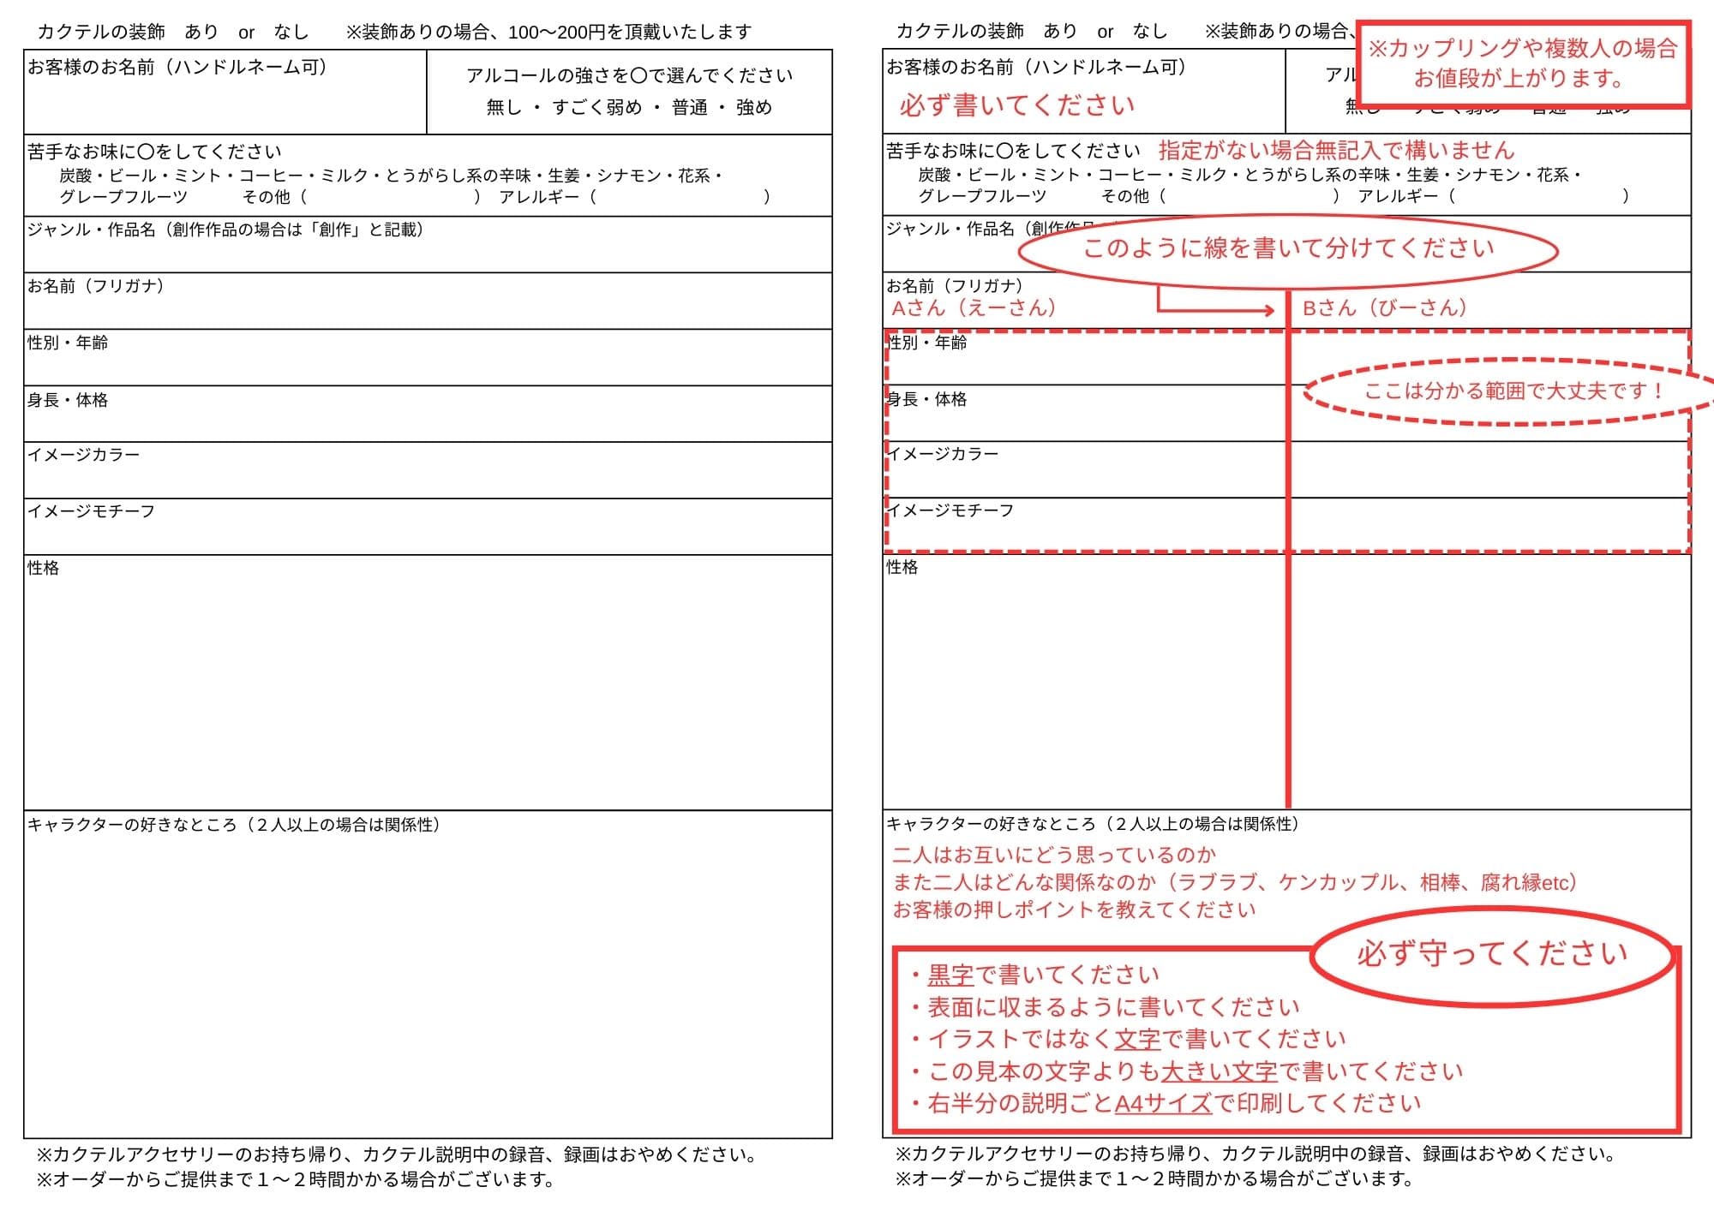Pick 強め alcohol strength on blank form

753,107
